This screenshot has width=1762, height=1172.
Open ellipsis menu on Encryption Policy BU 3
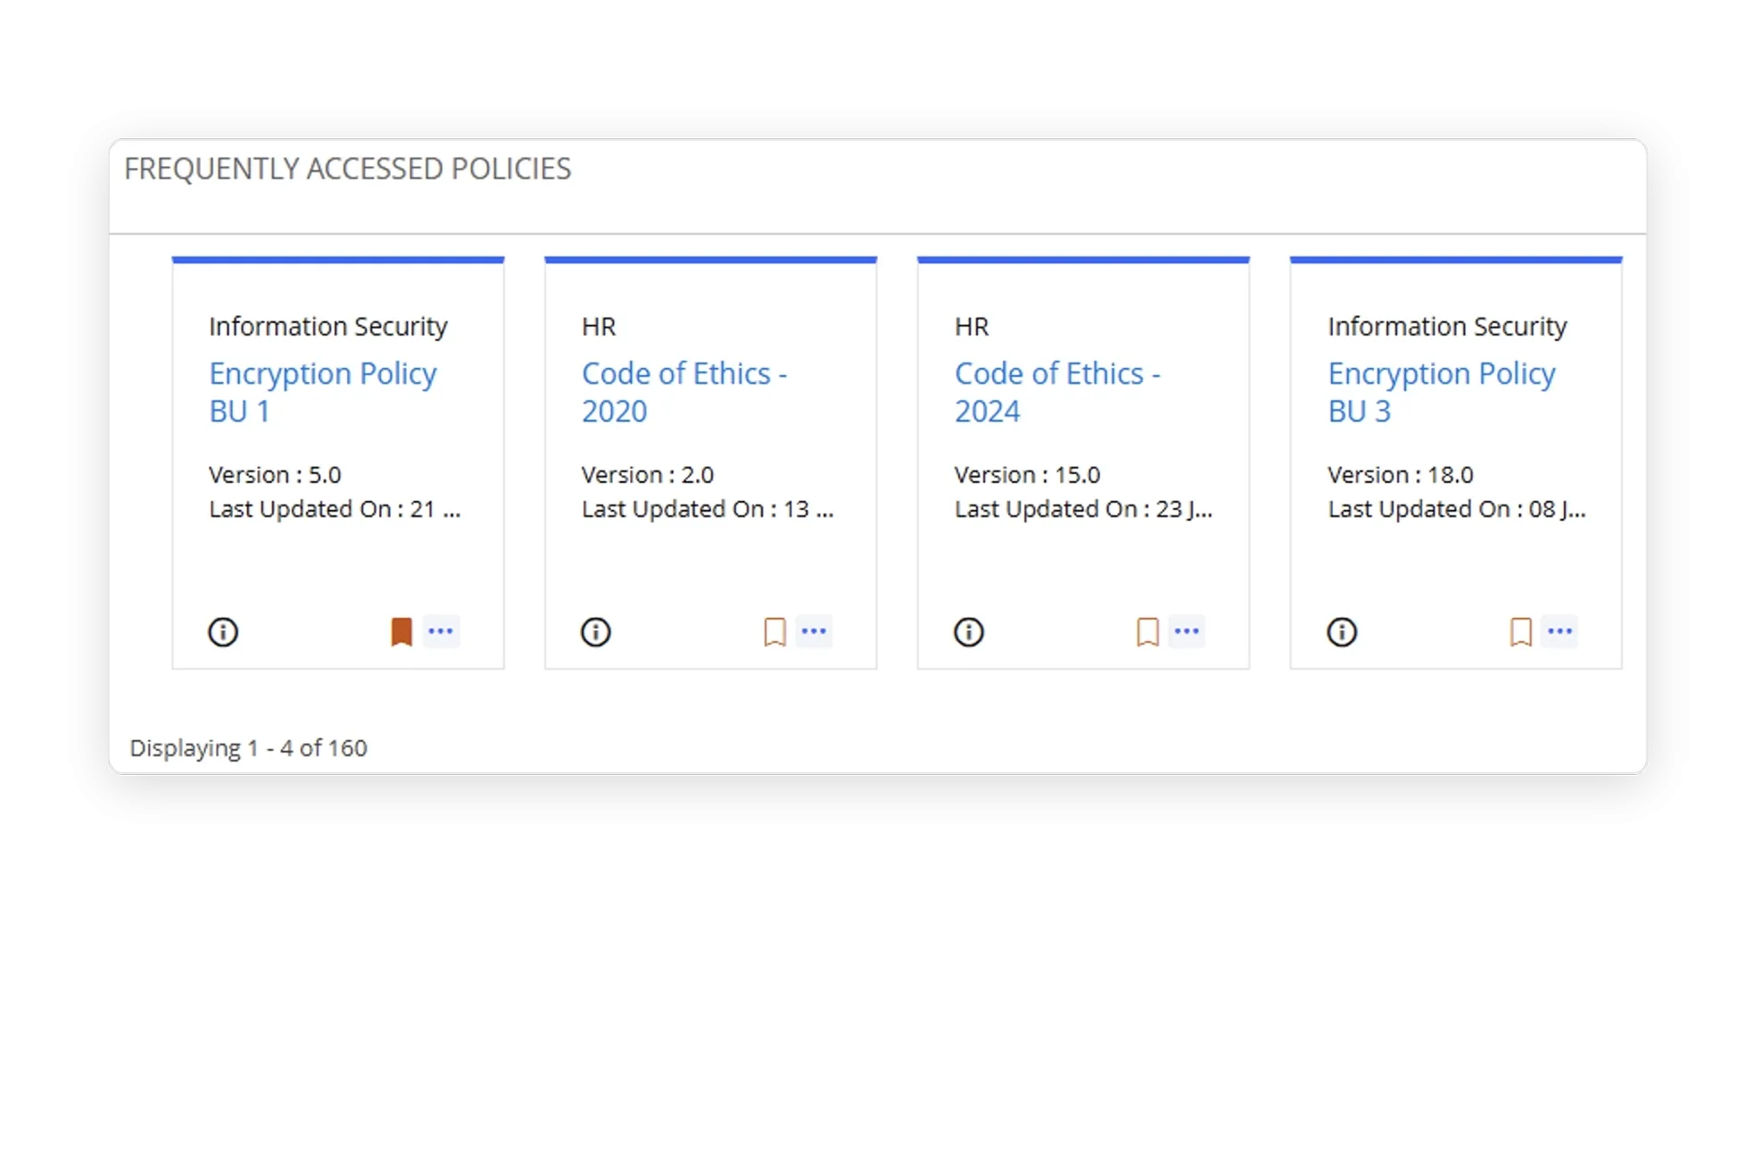pos(1559,631)
